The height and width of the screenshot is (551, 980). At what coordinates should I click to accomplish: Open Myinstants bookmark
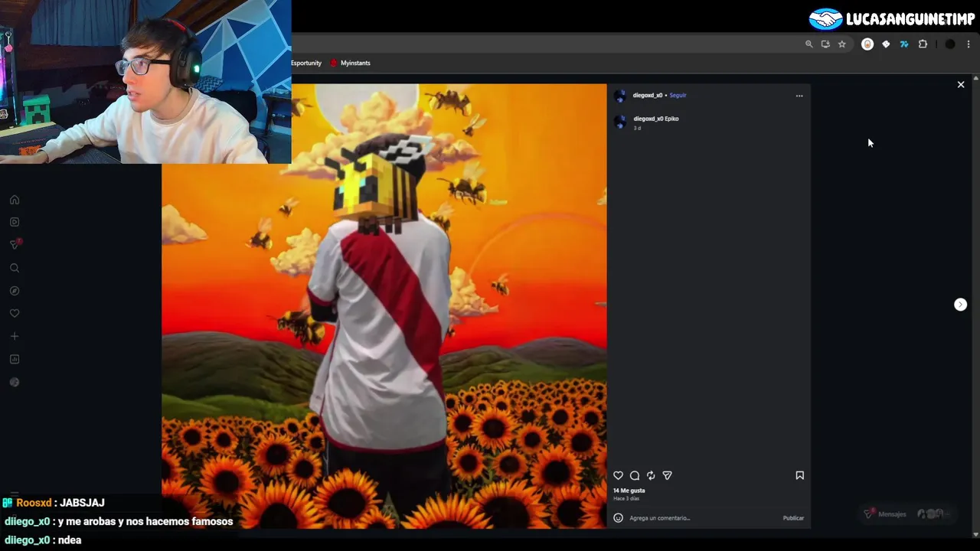tap(351, 63)
